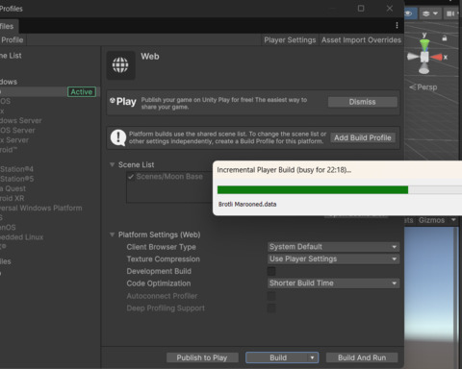Toggle the orientation gizmo lock icon
Image resolution: width=462 pixels, height=369 pixels.
pos(445,38)
